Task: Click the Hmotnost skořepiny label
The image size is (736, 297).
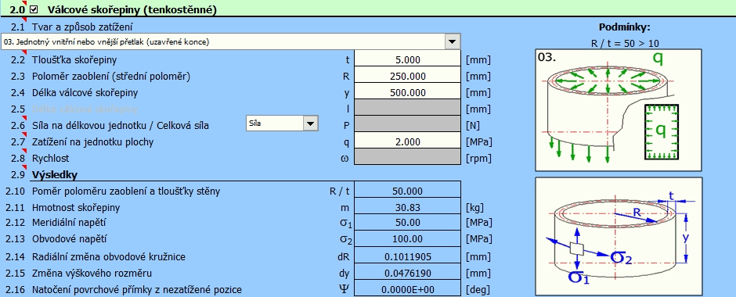Action: click(x=76, y=207)
